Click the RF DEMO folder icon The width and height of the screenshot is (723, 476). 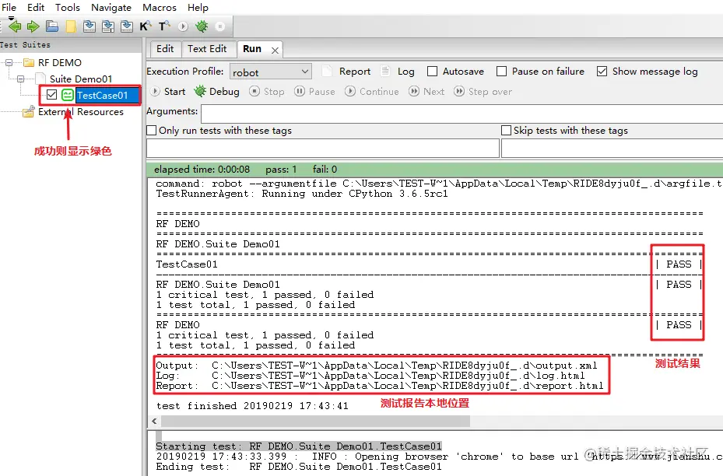29,62
